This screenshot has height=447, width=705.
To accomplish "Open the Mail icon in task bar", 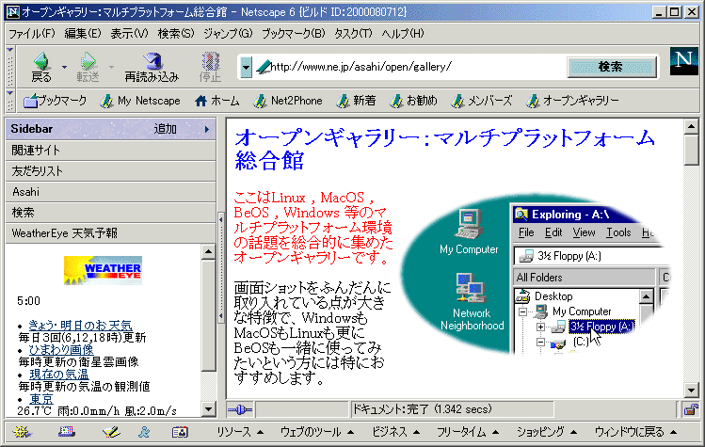I will pos(67,432).
